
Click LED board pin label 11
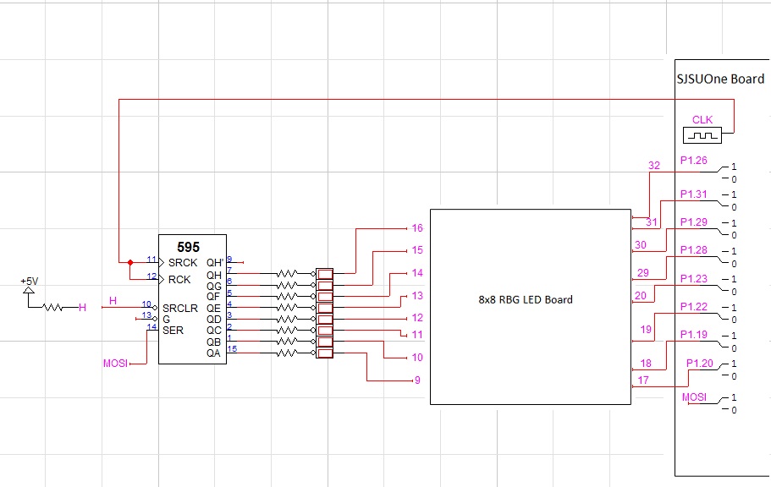pos(417,335)
